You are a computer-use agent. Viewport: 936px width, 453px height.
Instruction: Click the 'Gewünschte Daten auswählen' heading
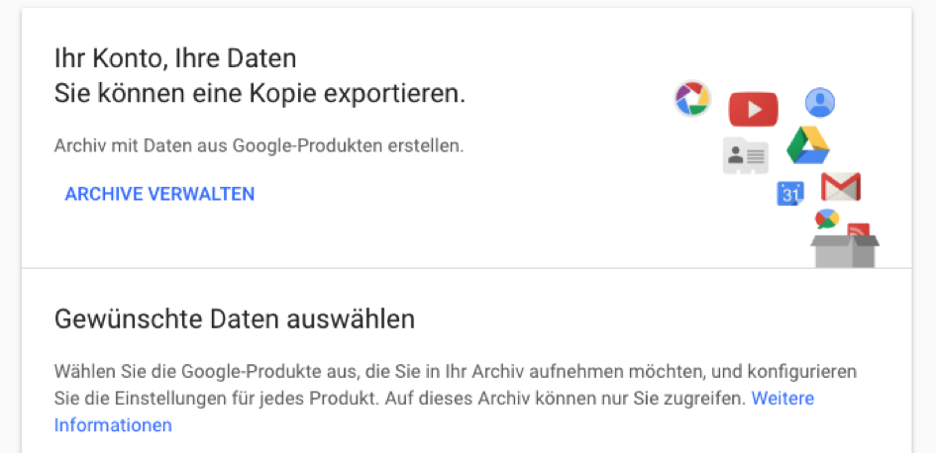point(235,318)
